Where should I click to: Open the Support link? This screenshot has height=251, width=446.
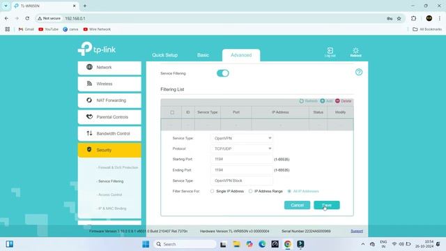pyautogui.click(x=357, y=231)
